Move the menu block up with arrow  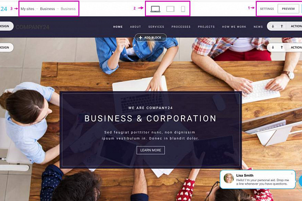point(282,26)
